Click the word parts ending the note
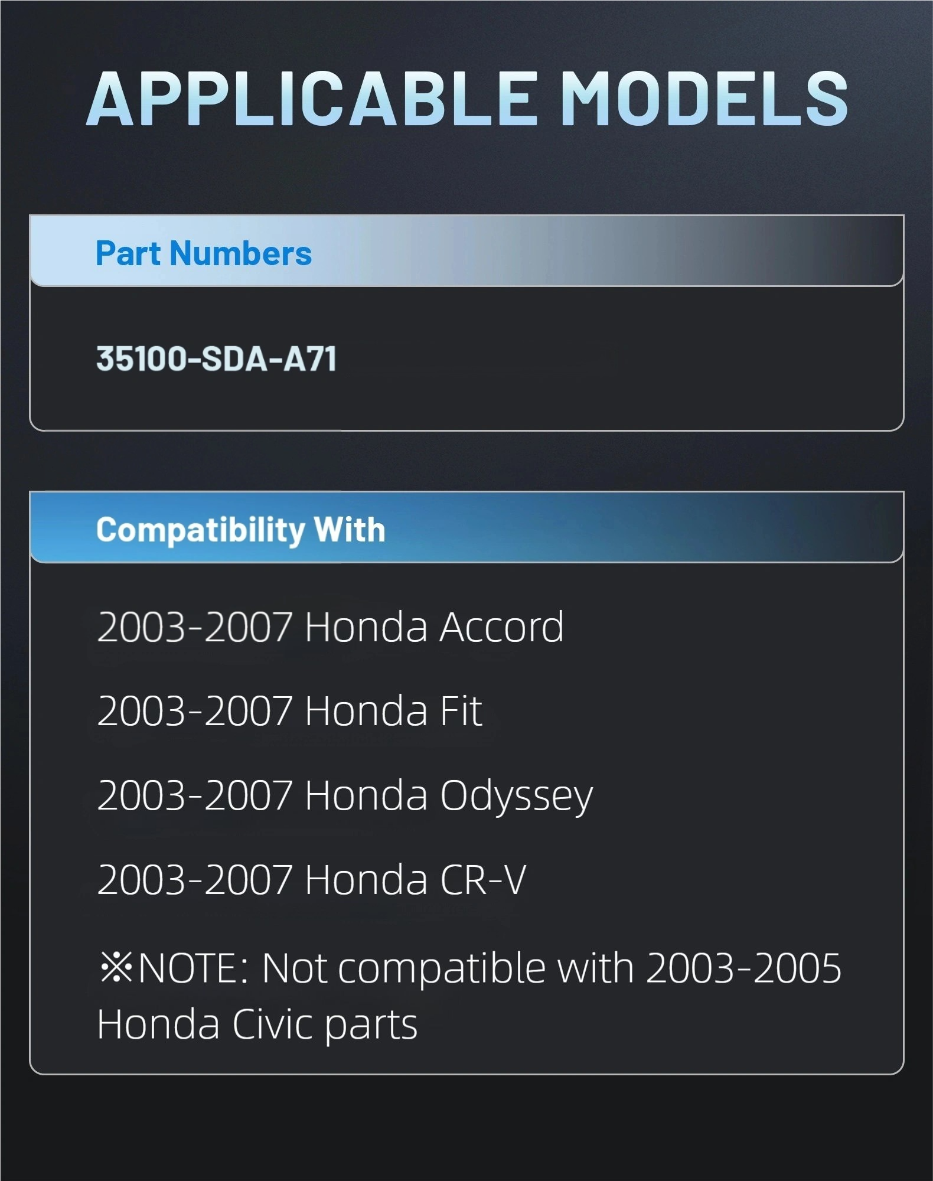This screenshot has height=1181, width=933. click(x=371, y=1026)
